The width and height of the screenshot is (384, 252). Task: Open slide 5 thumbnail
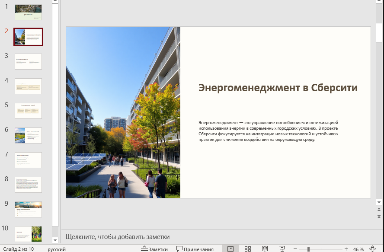(x=28, y=111)
